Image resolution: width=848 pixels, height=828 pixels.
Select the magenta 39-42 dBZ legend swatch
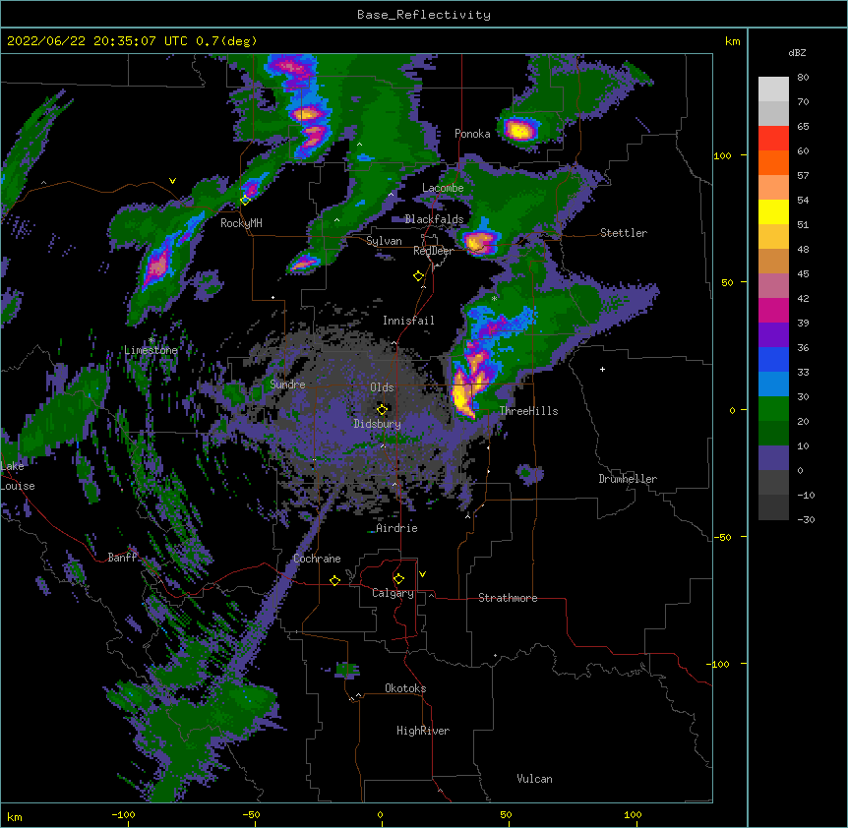pyautogui.click(x=773, y=310)
